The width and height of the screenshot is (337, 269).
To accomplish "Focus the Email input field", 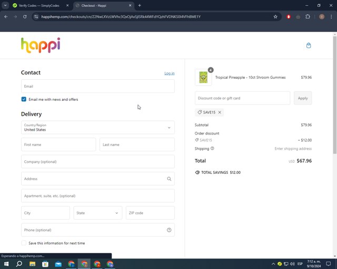I will point(98,86).
